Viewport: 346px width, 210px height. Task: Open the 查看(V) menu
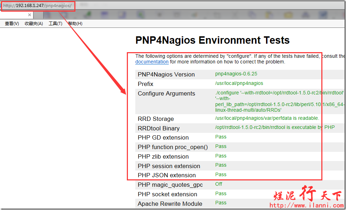(x=12, y=24)
